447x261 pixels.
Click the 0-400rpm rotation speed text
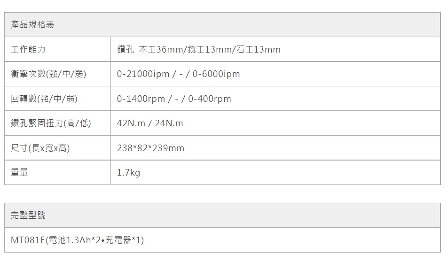(x=210, y=99)
